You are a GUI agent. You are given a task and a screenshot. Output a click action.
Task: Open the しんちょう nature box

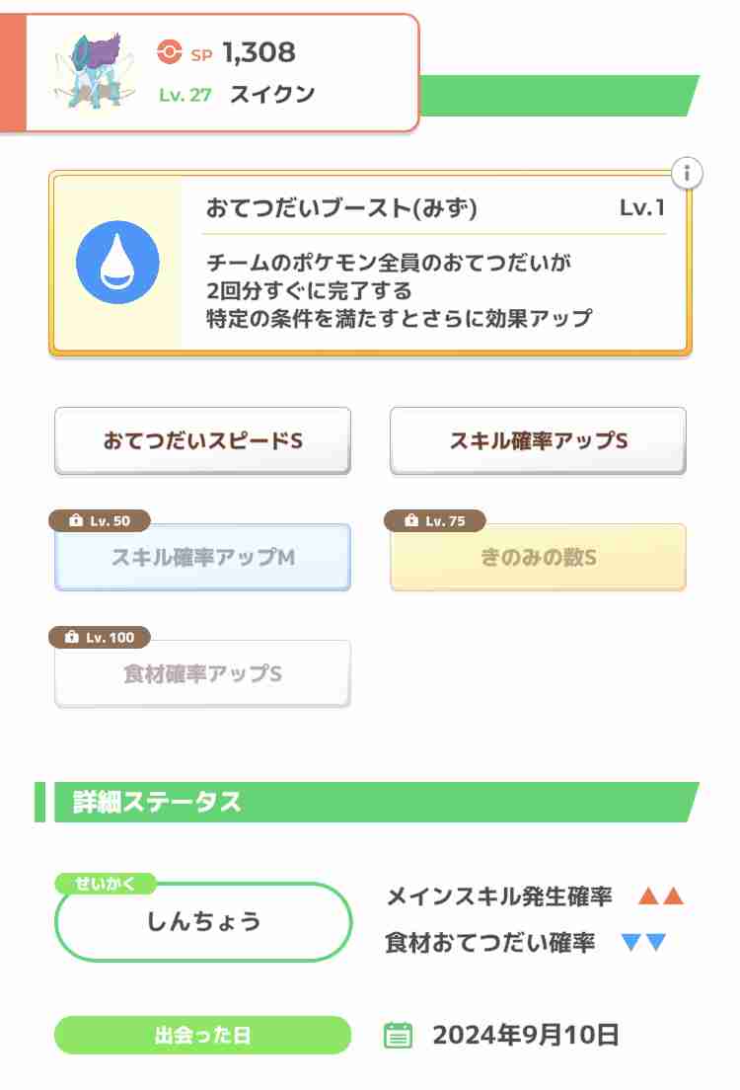click(203, 922)
